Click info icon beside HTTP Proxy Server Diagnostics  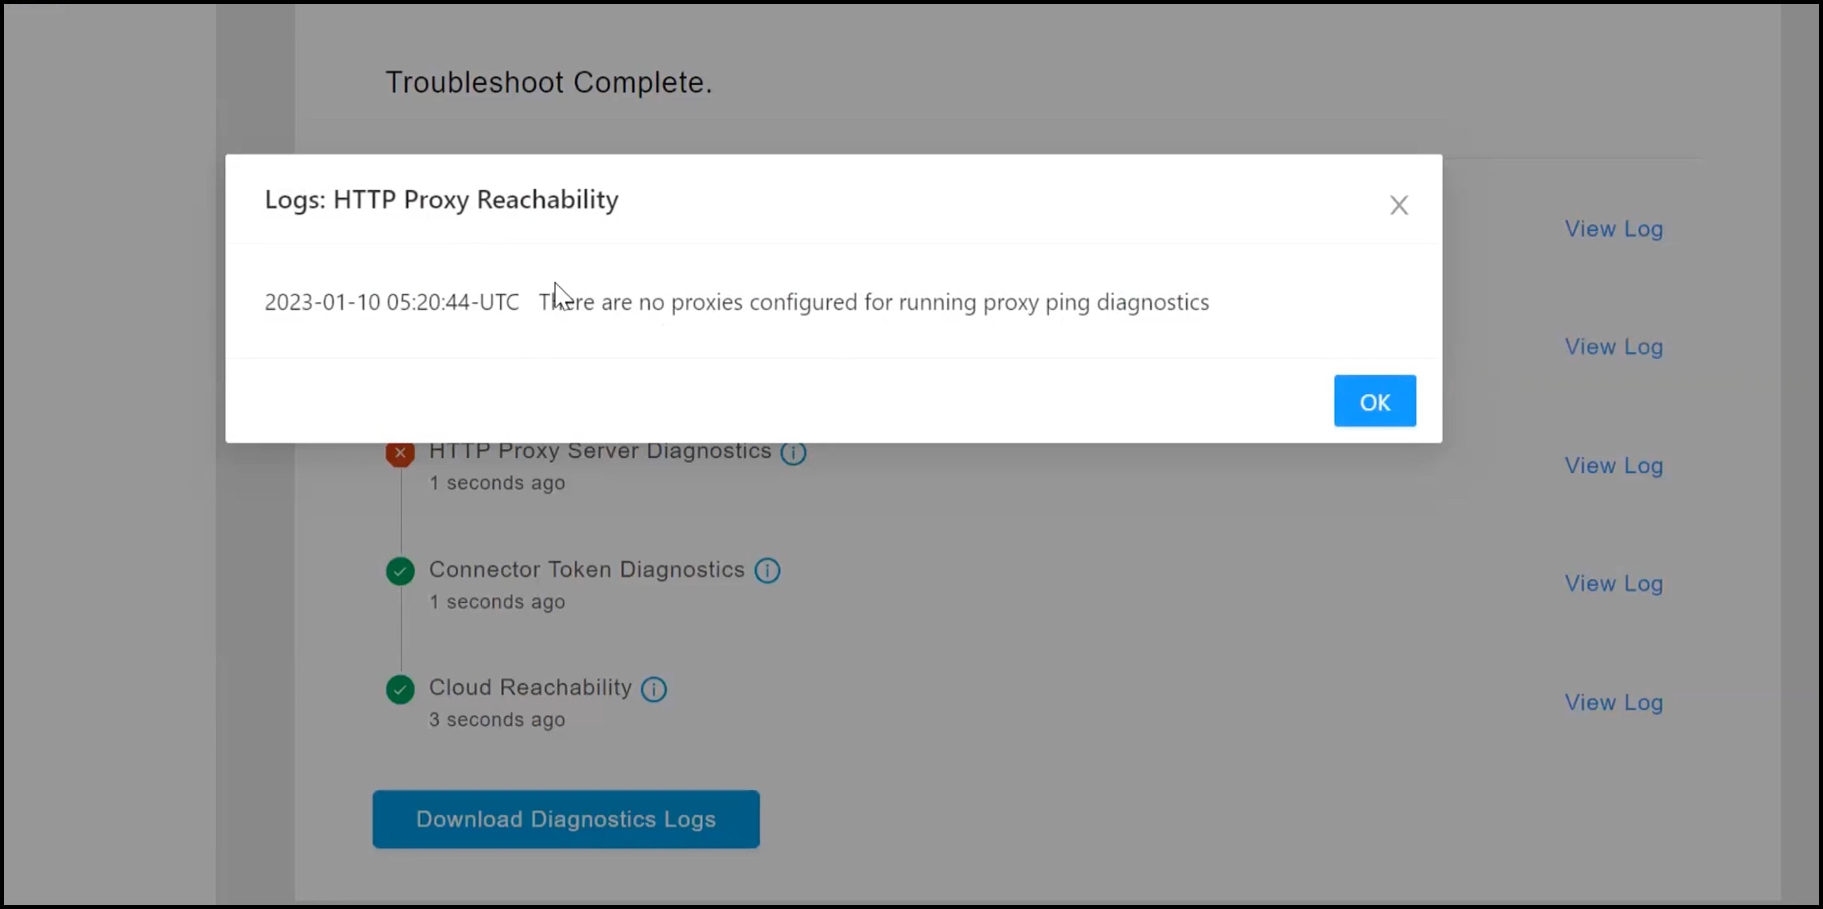pos(793,453)
